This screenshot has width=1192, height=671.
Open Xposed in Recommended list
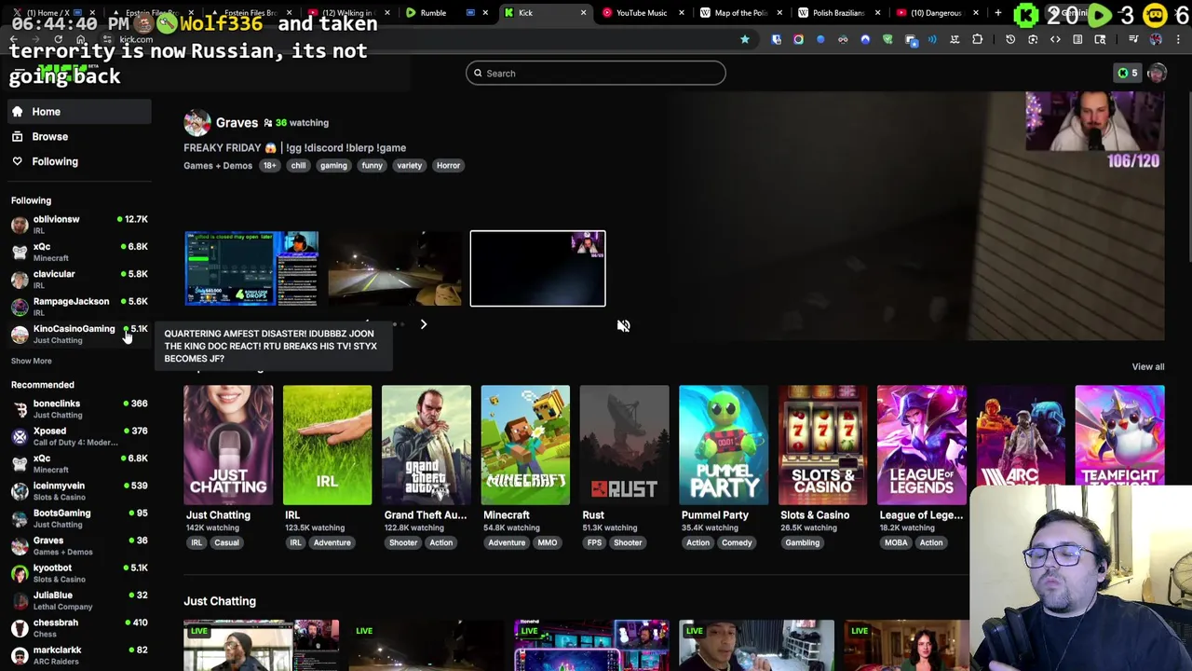tap(79, 436)
